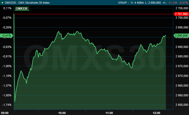Click the VWAP field in the header
Viewport: 189px width, 115px height.
[124, 2]
